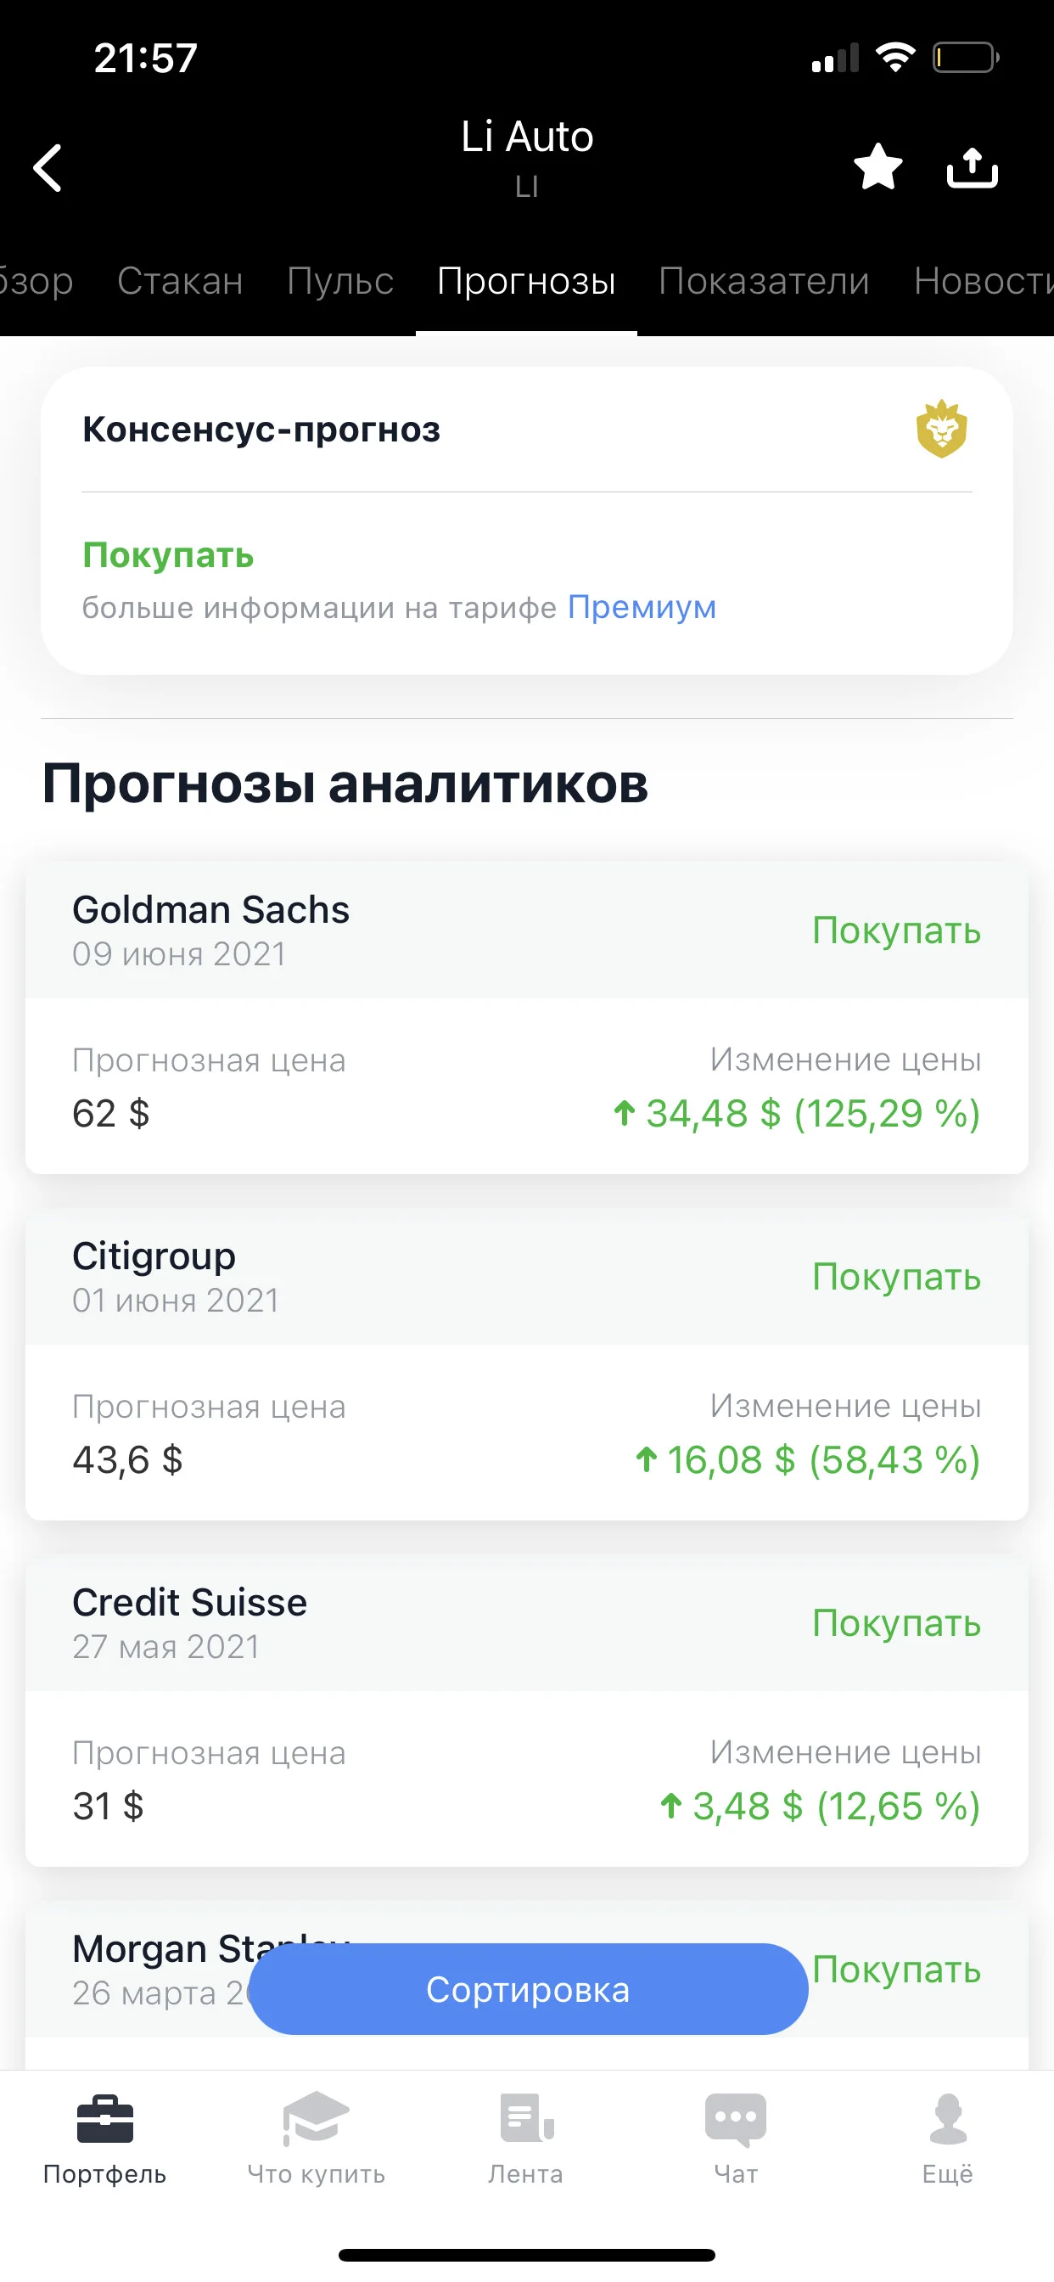The height and width of the screenshot is (2282, 1054).
Task: Toggle the favorite star for Li Auto
Action: 877,166
